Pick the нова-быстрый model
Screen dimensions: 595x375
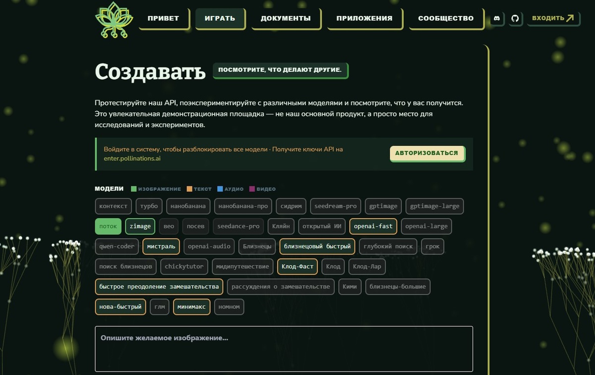click(x=120, y=307)
